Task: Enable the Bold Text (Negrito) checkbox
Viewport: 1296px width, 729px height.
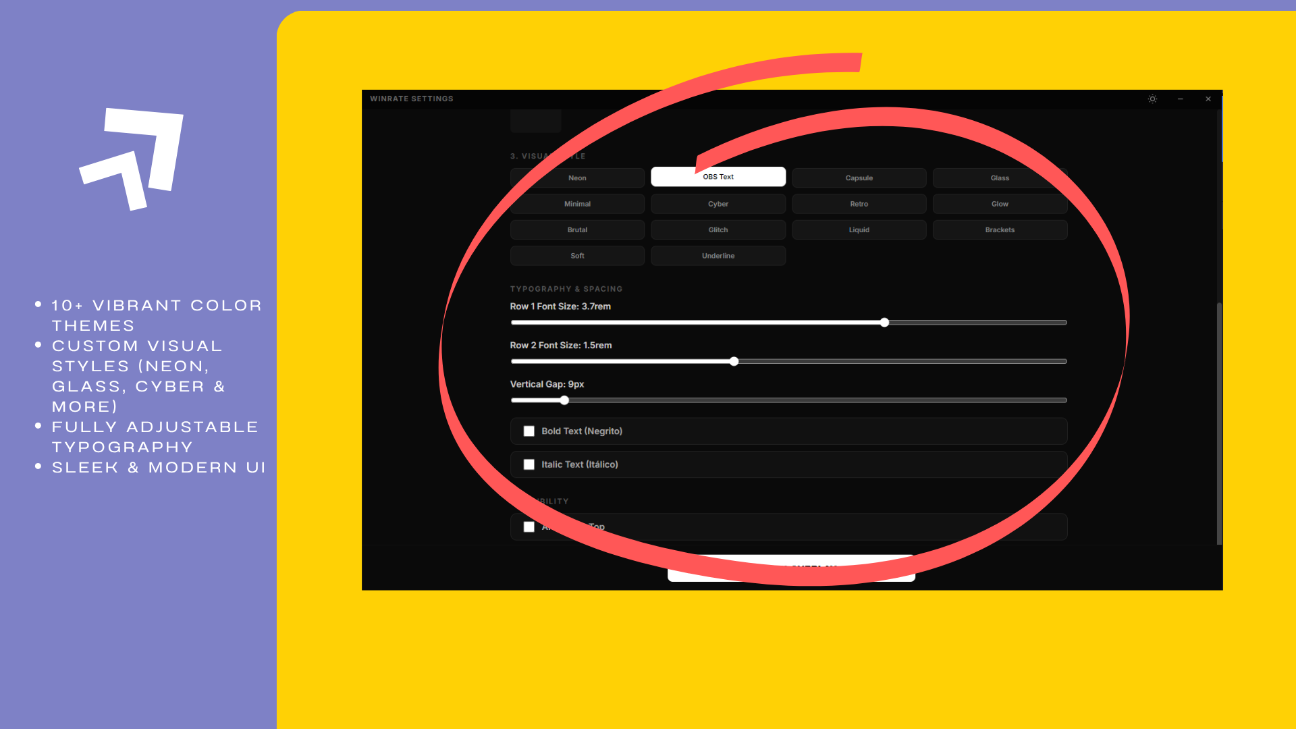Action: point(529,431)
